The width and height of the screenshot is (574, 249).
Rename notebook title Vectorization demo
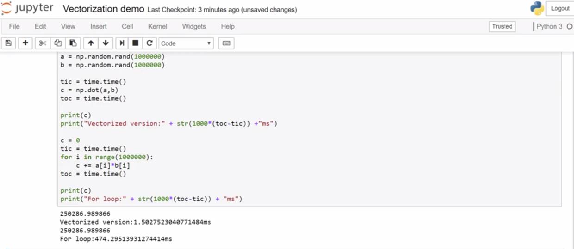(103, 9)
